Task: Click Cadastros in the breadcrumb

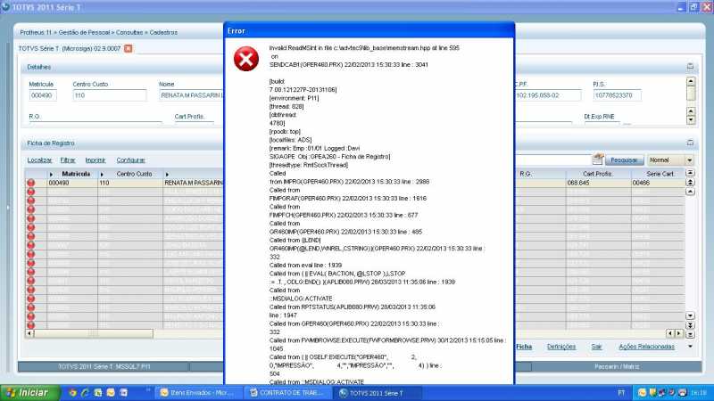Action: tap(163, 33)
